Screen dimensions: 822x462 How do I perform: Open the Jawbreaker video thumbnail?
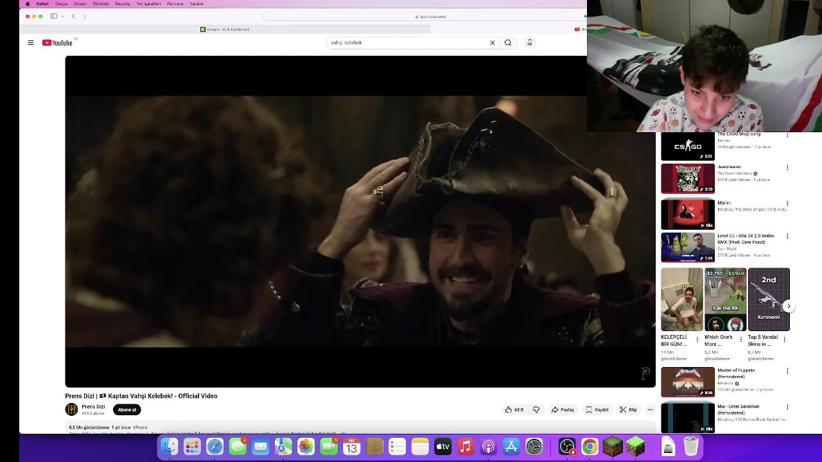click(688, 178)
